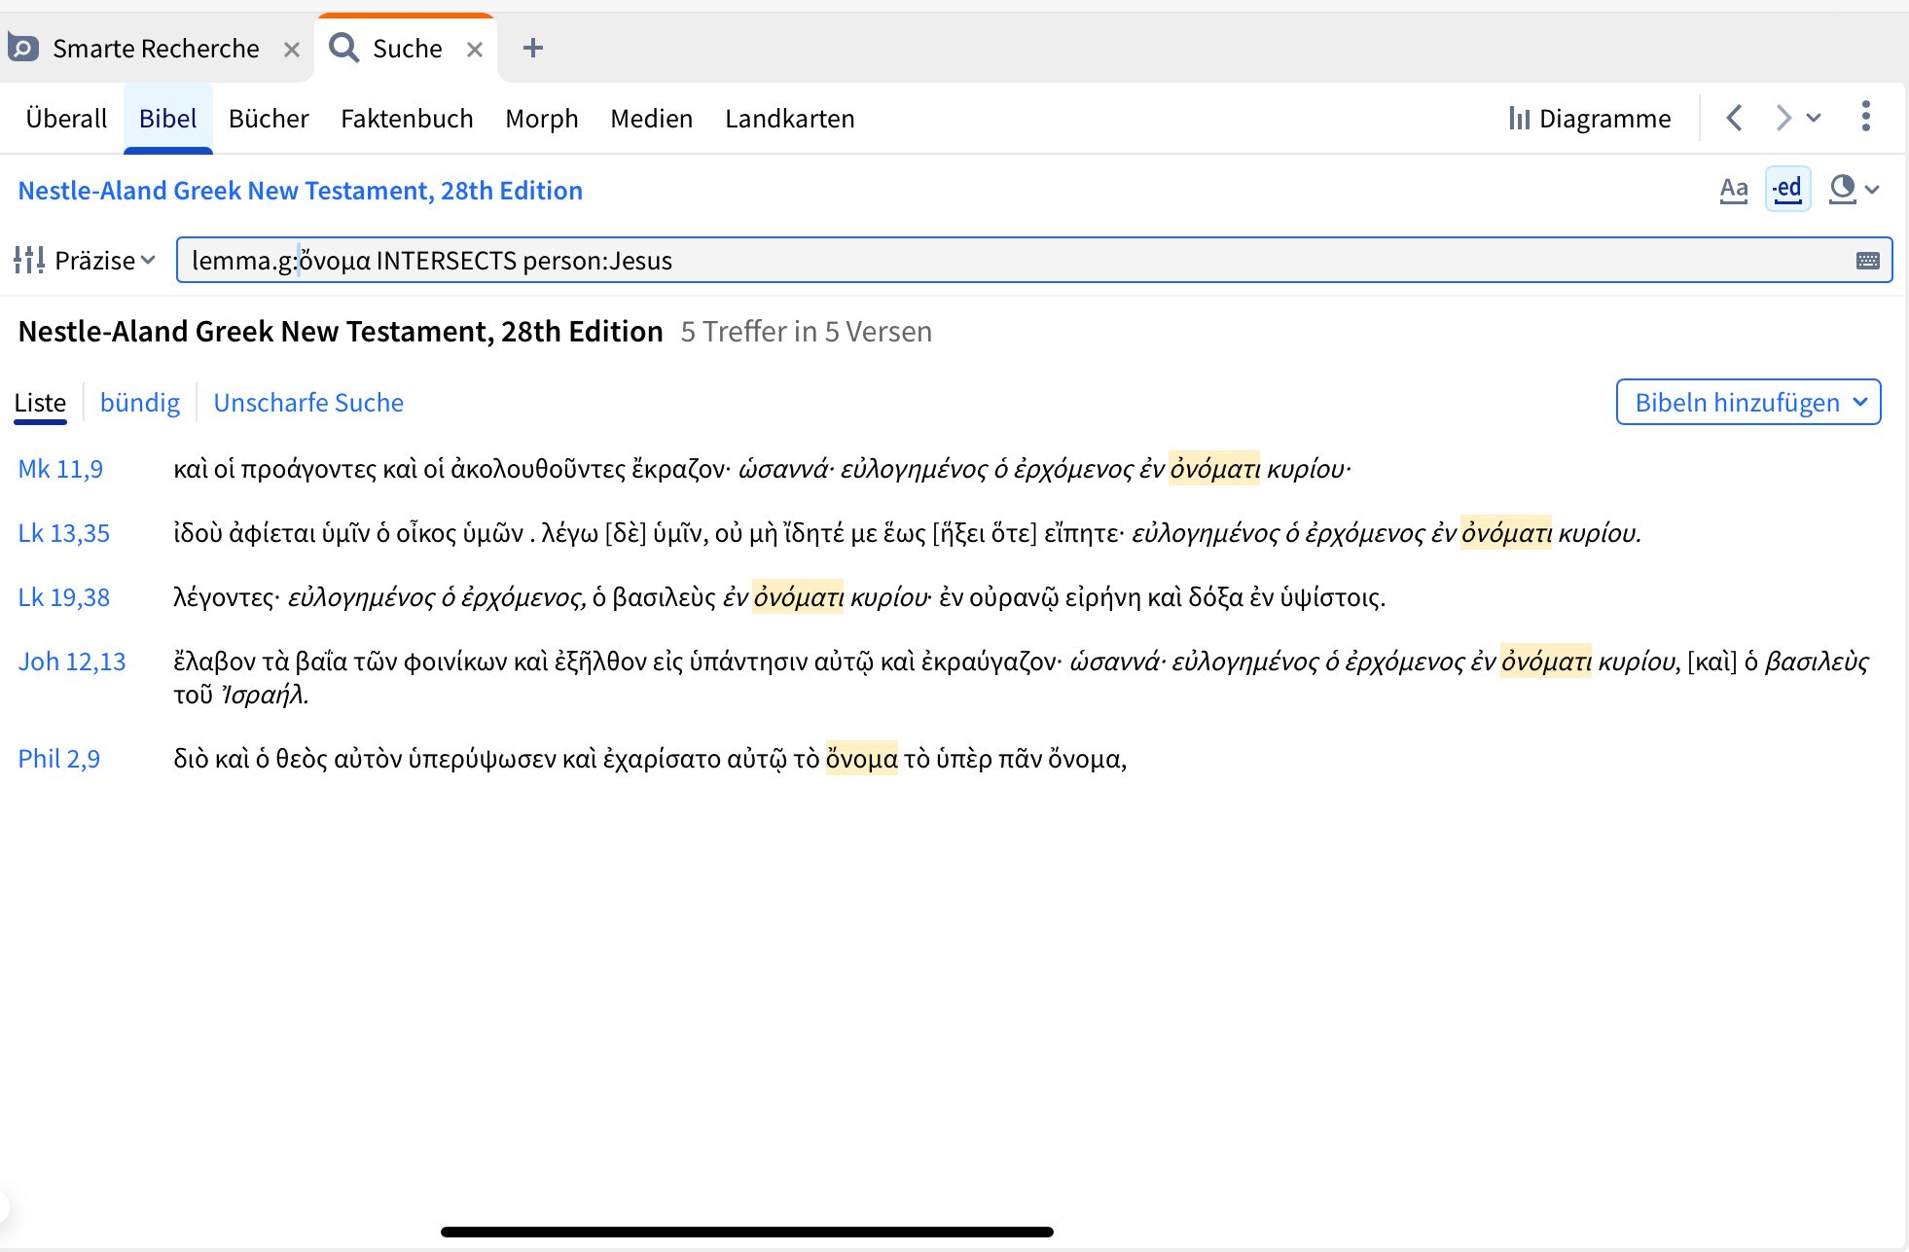Toggle the Aa match case option
This screenshot has height=1252, width=1909.
[x=1733, y=189]
